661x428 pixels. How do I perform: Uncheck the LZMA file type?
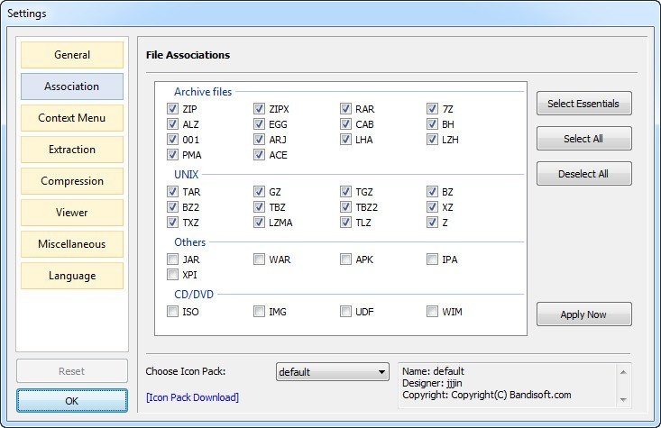coord(260,223)
